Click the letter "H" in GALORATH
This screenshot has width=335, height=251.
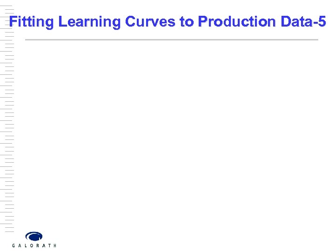tap(55, 245)
